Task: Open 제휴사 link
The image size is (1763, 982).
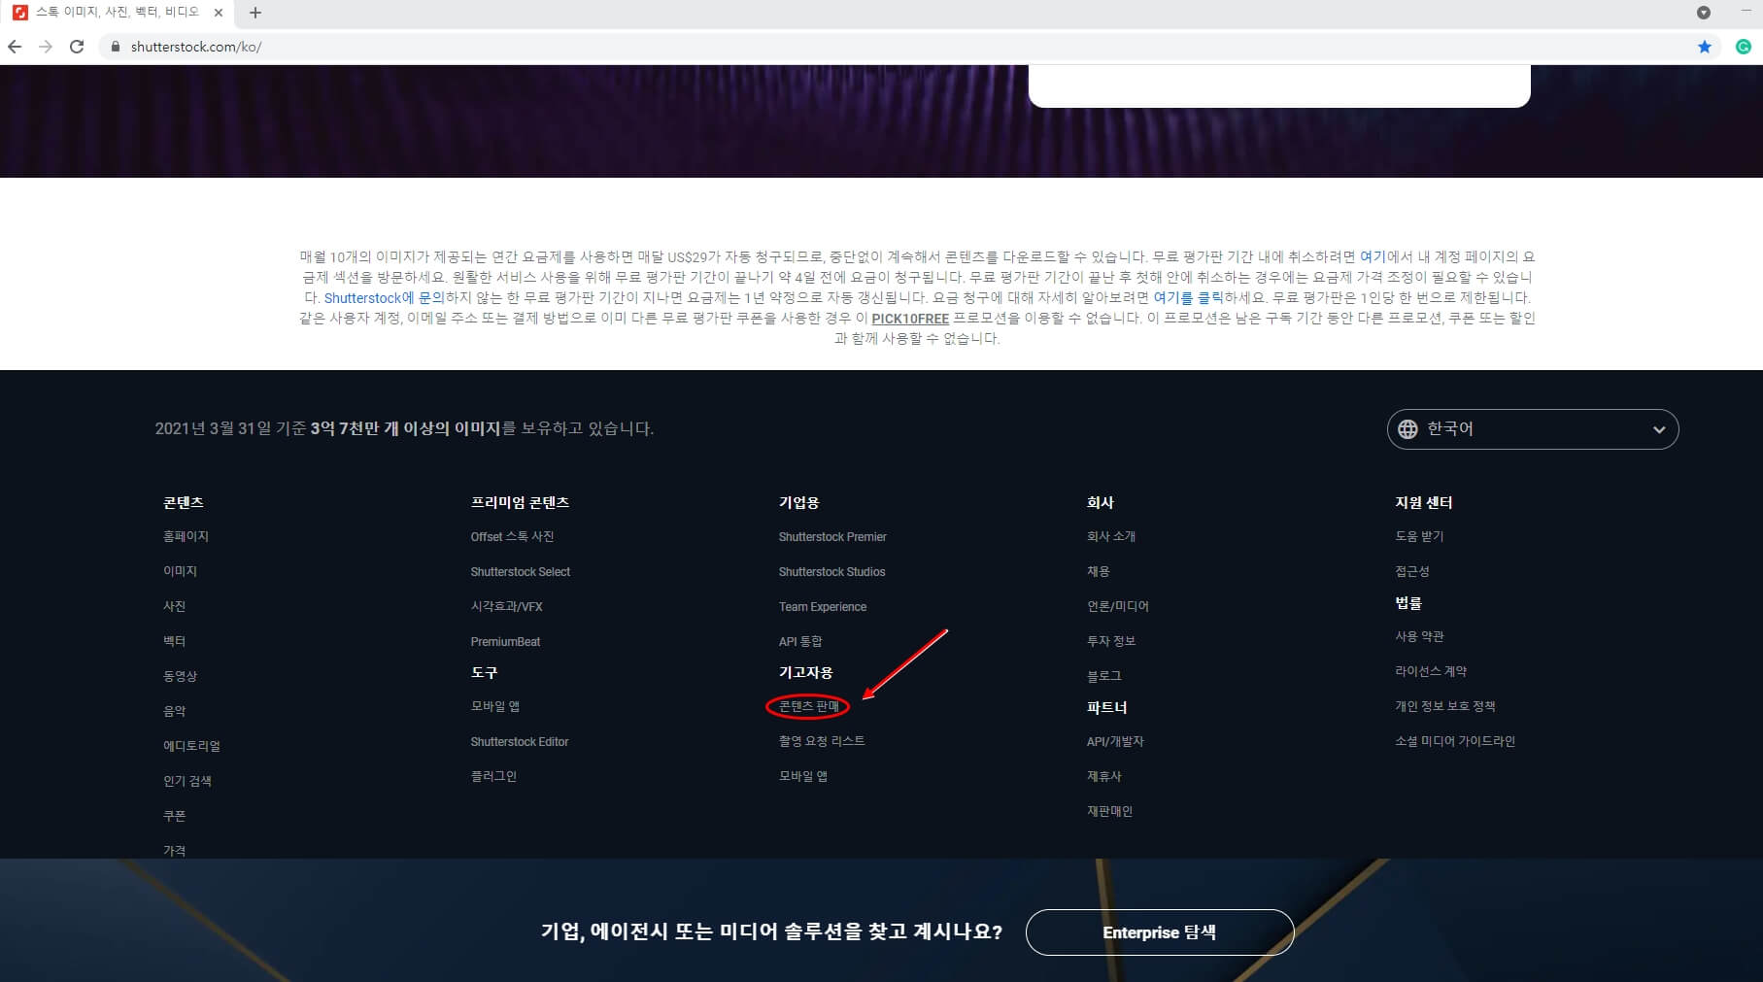Action: pyautogui.click(x=1103, y=776)
